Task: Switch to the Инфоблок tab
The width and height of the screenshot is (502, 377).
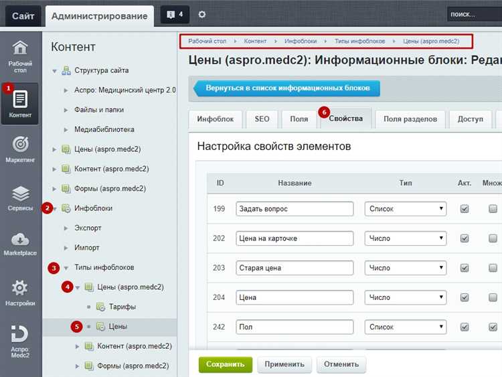Action: tap(215, 119)
